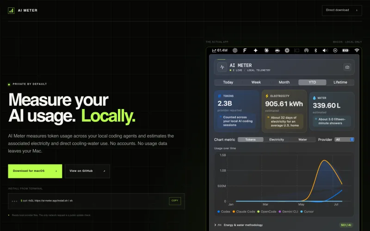Toggle Cursor light-blue legend entry

(307, 212)
